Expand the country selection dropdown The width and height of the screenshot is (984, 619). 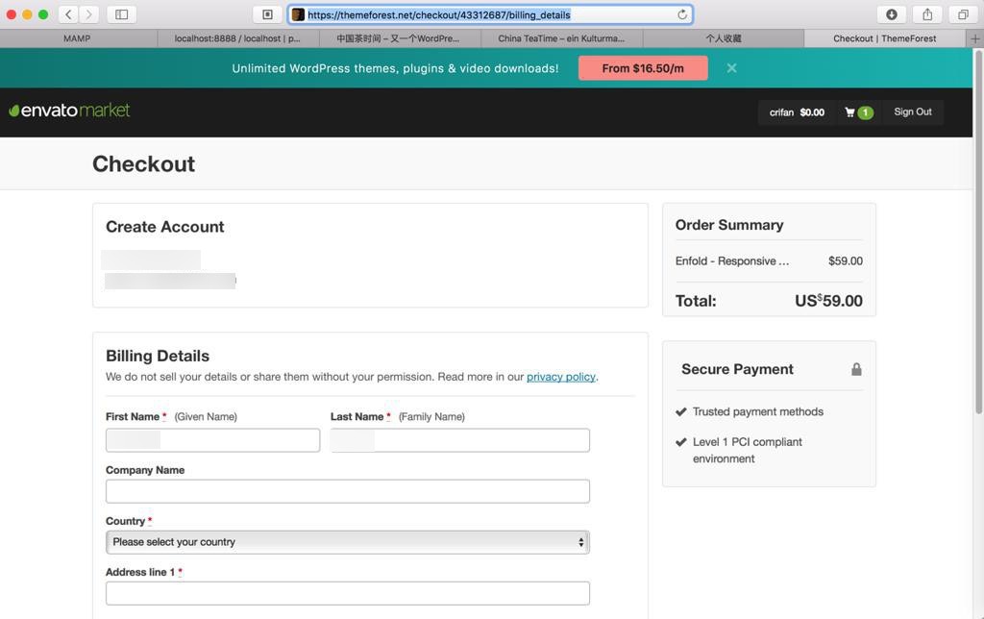347,542
